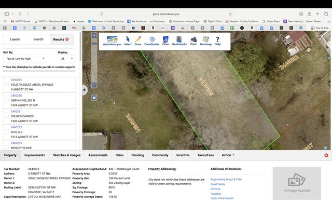This screenshot has height=216, width=332.
Task: Open the Engineering Maps & Plan link
Action: 226,179
